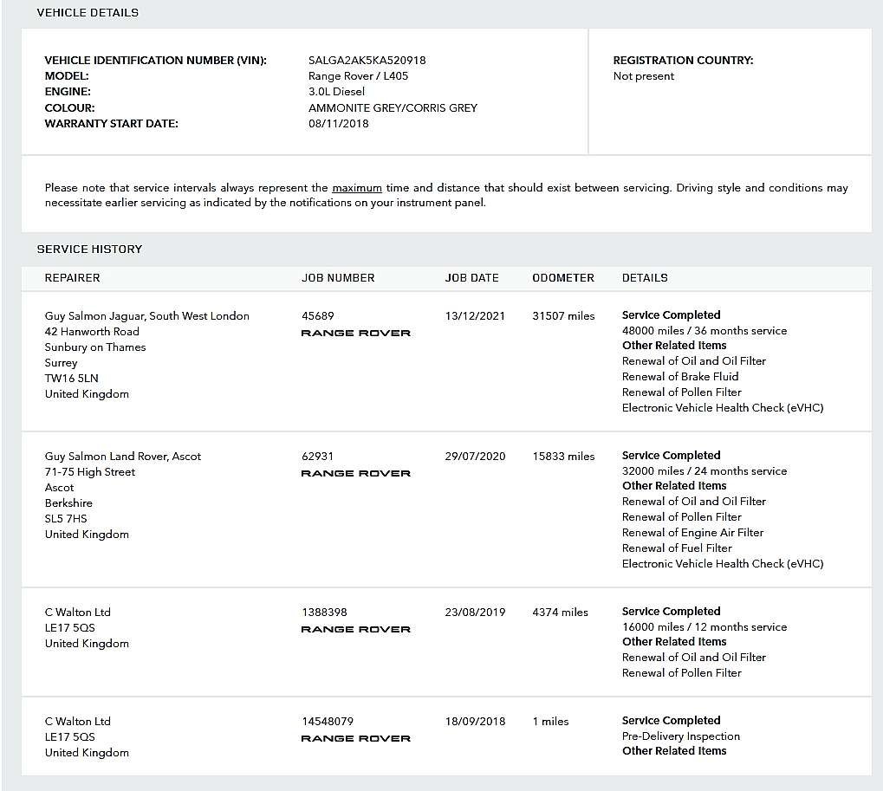The height and width of the screenshot is (791, 883).
Task: Click Renewal of Engine Air Filter entry
Action: pos(692,533)
